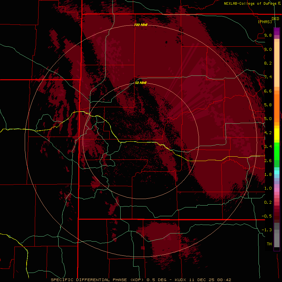Click the bright green colorbar segment
Viewport: 282px width, 282px height.
(277, 151)
